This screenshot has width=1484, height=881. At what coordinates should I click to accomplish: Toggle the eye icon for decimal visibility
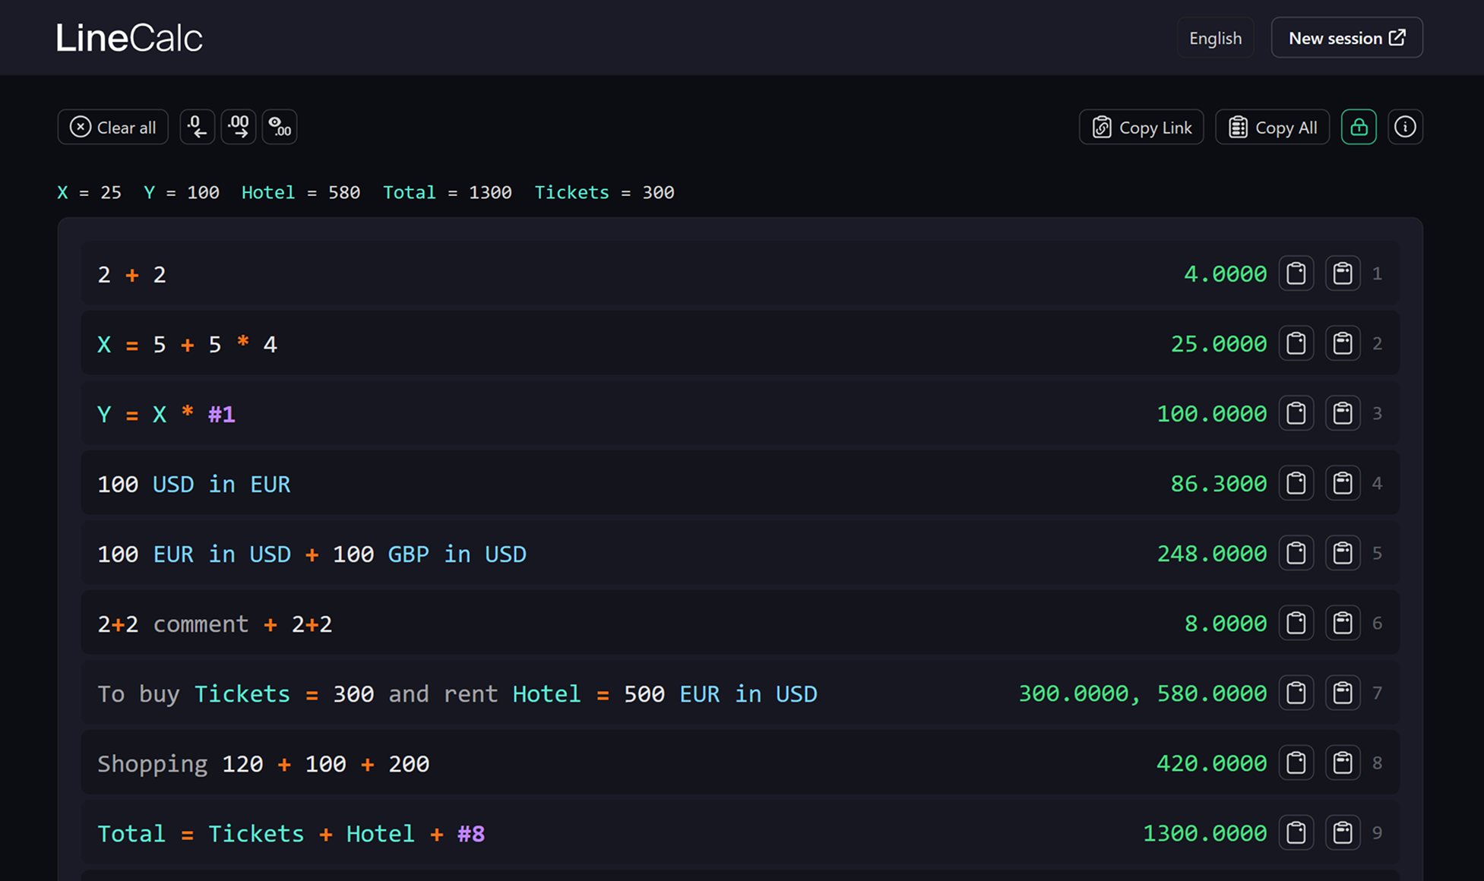click(x=280, y=127)
